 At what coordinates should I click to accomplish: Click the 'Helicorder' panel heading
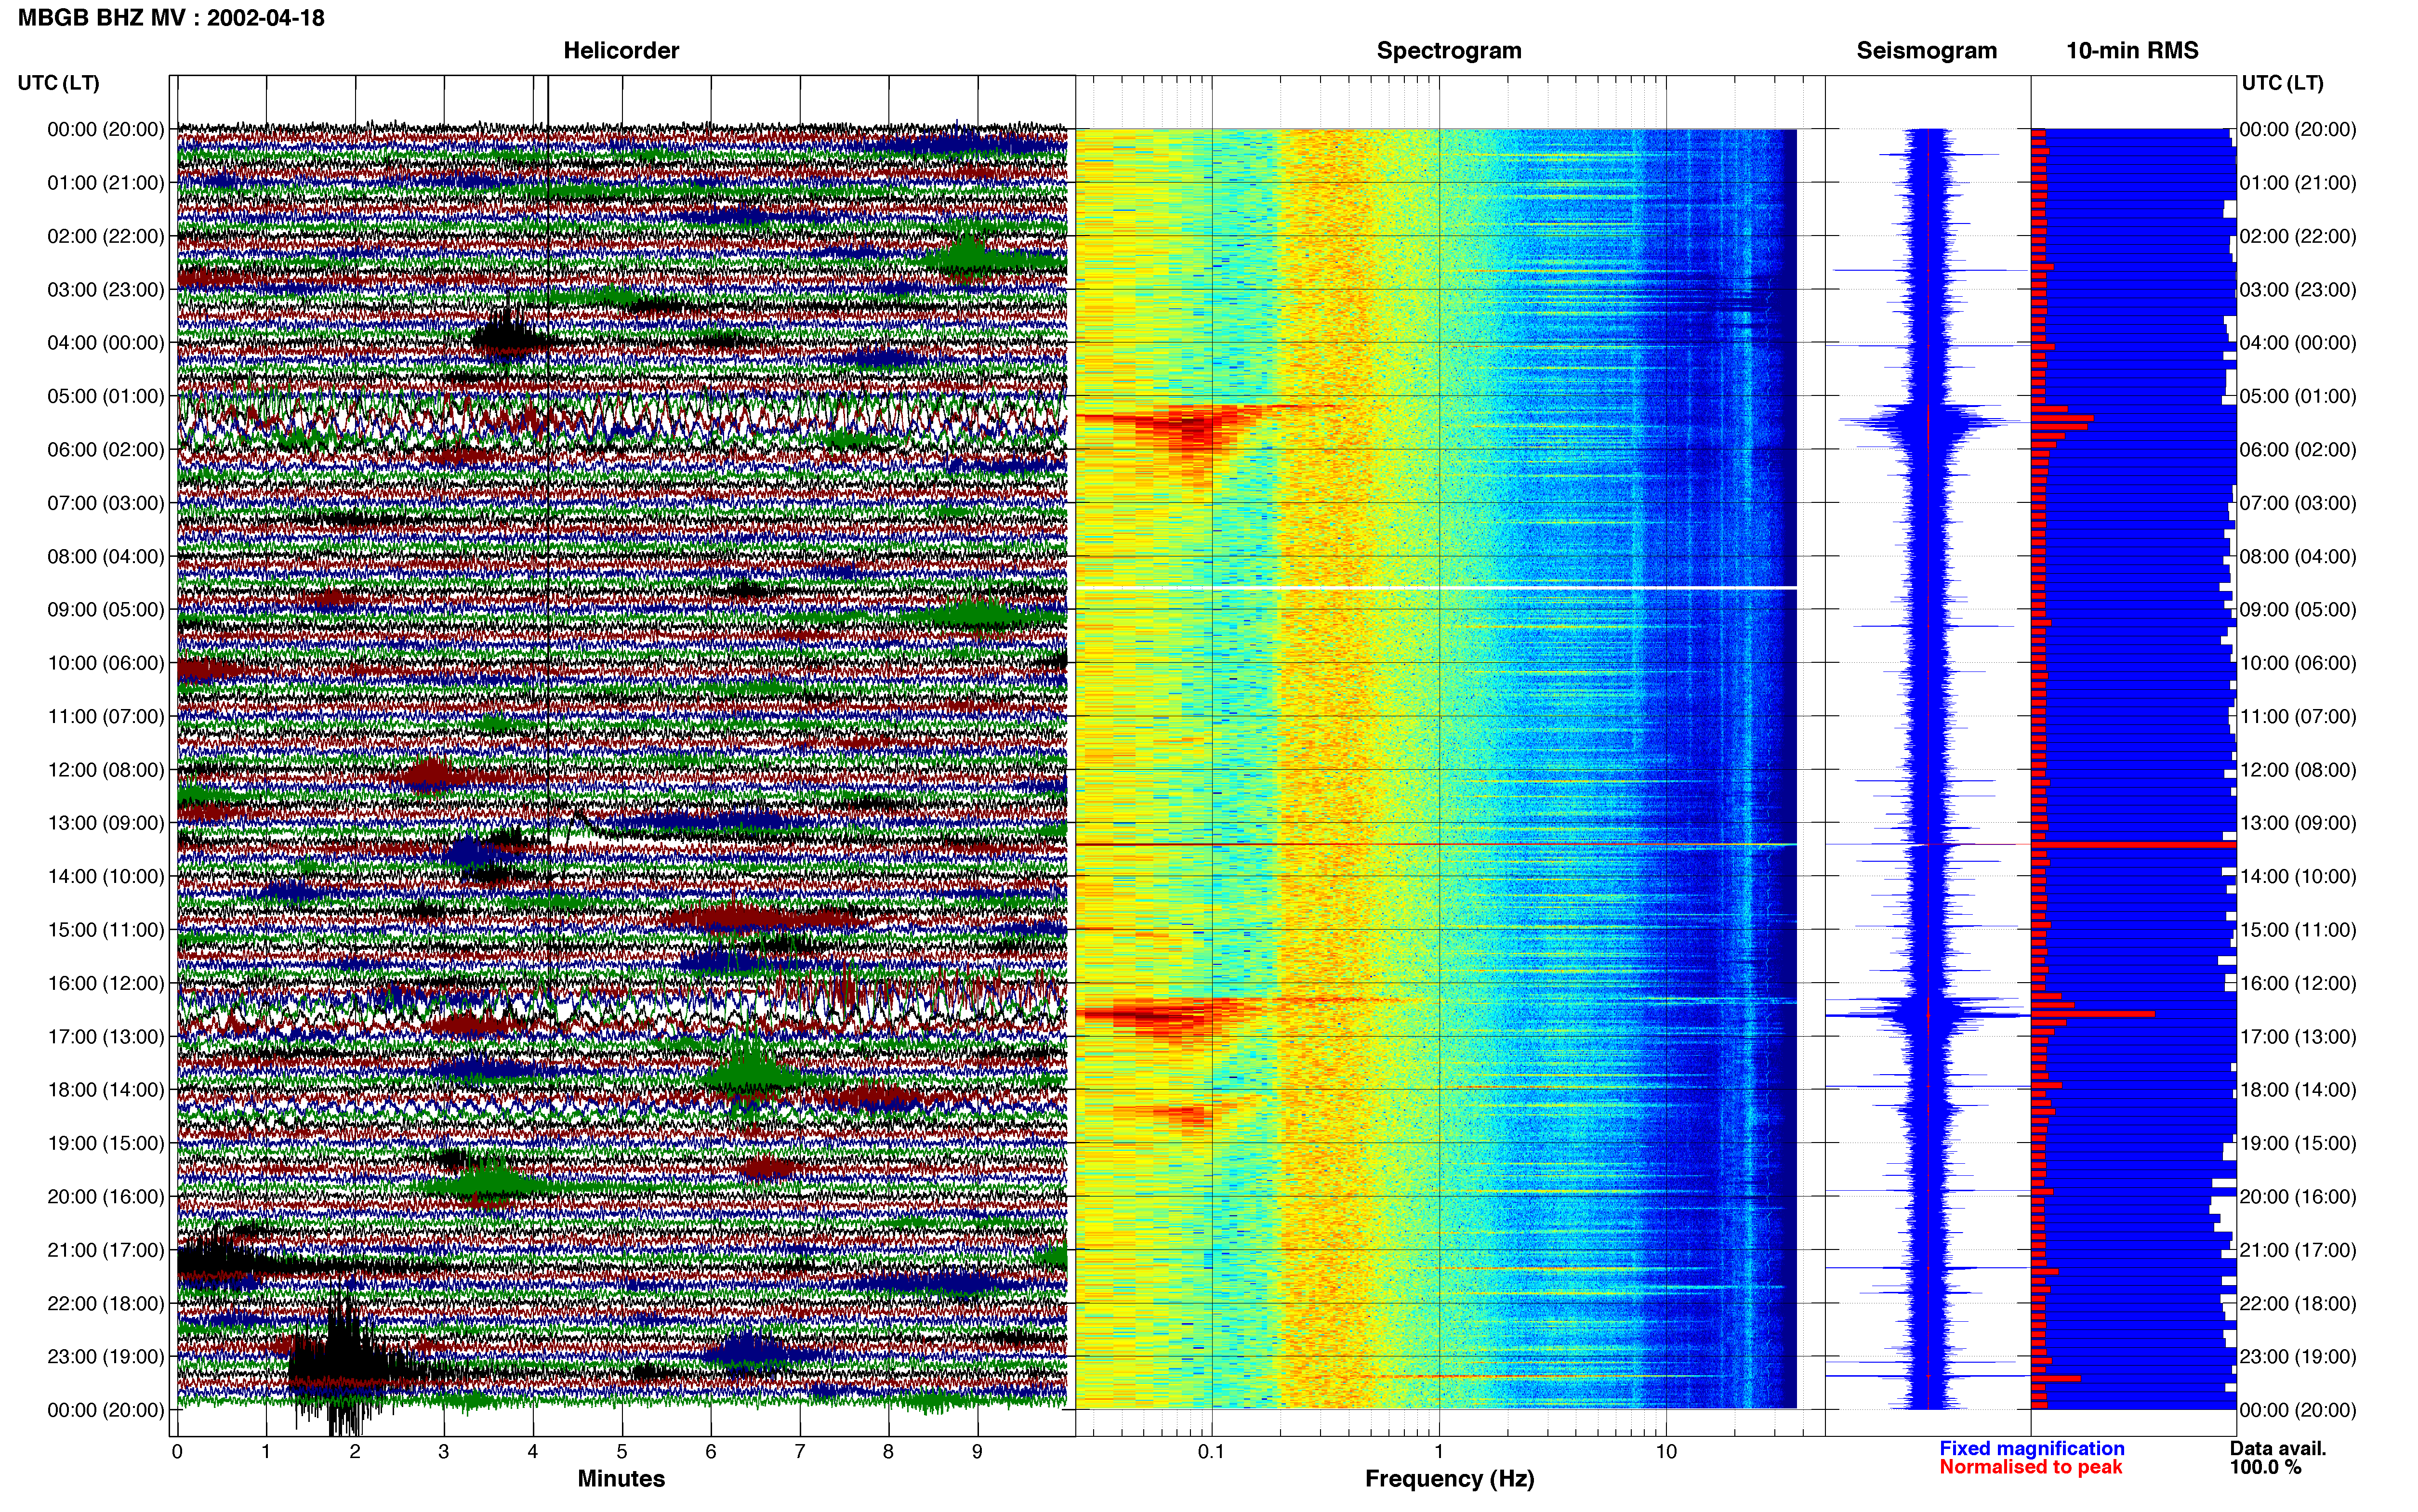(621, 50)
